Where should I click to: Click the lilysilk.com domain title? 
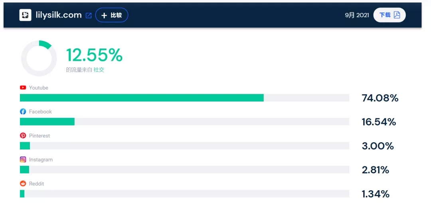point(58,15)
